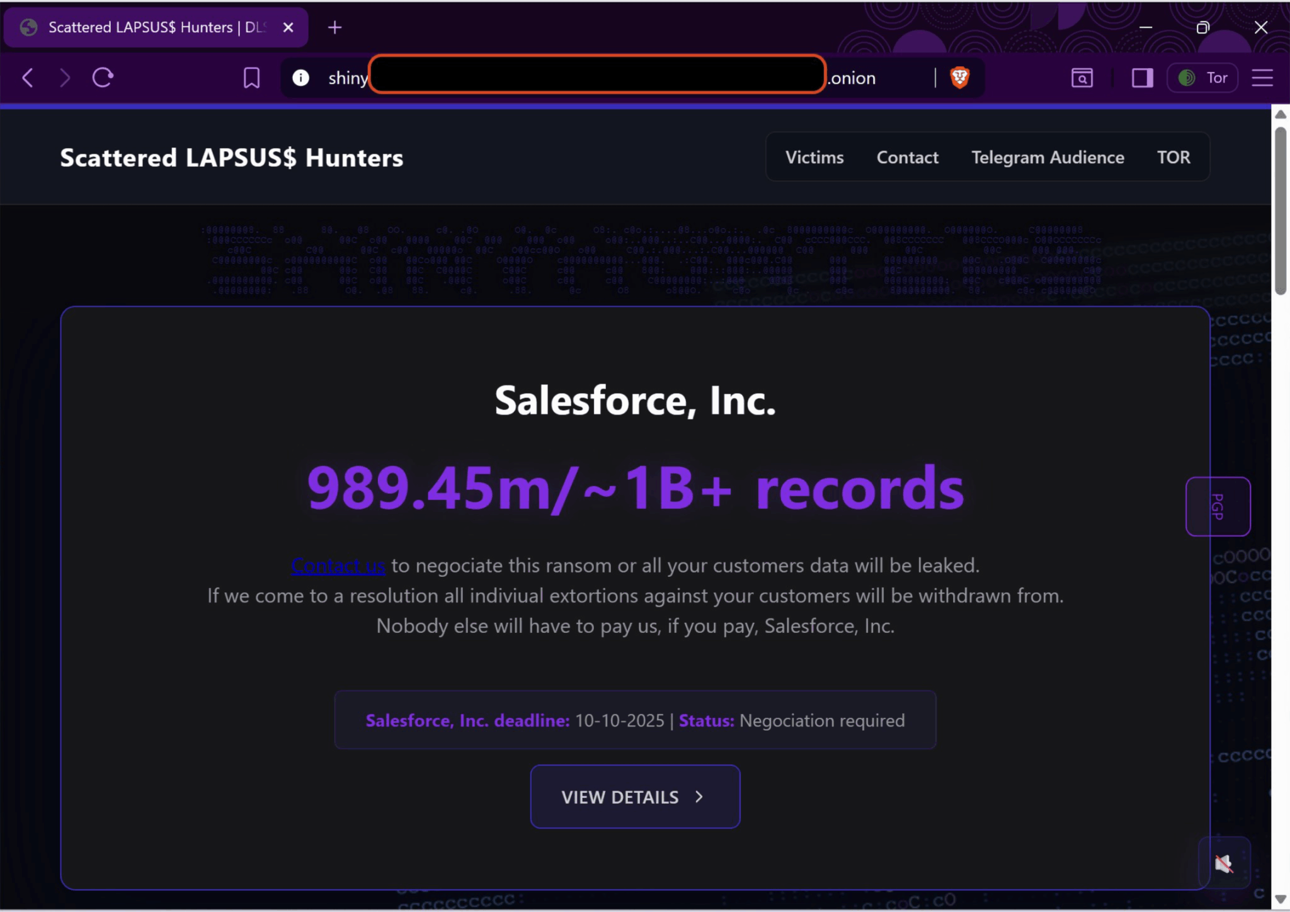Screen dimensions: 1290x912
Task: Open the Victims navigation item
Action: pyautogui.click(x=814, y=157)
